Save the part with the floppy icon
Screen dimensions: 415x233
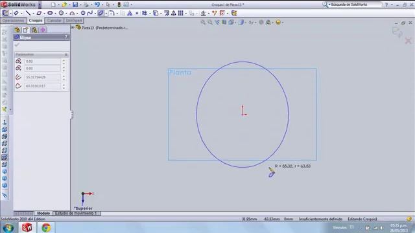pyautogui.click(x=75, y=5)
